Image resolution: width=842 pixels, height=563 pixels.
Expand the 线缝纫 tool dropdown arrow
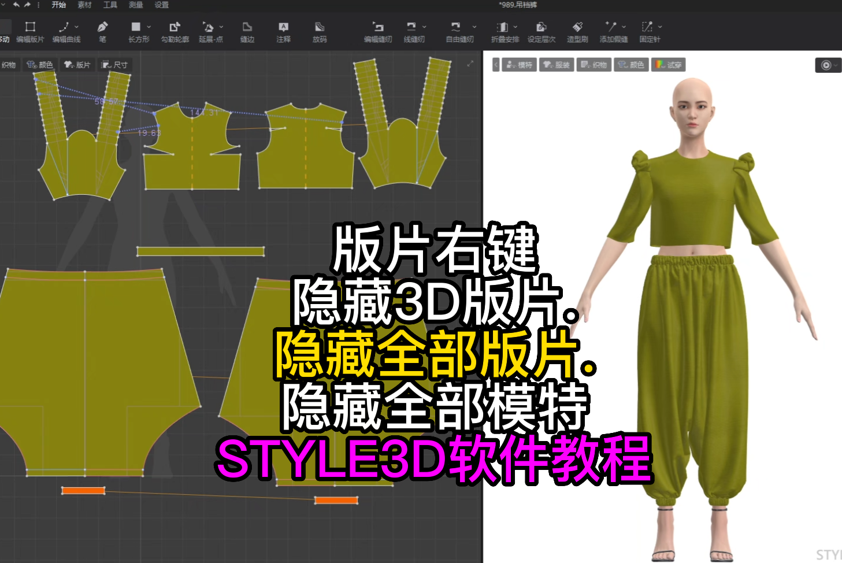(x=424, y=27)
